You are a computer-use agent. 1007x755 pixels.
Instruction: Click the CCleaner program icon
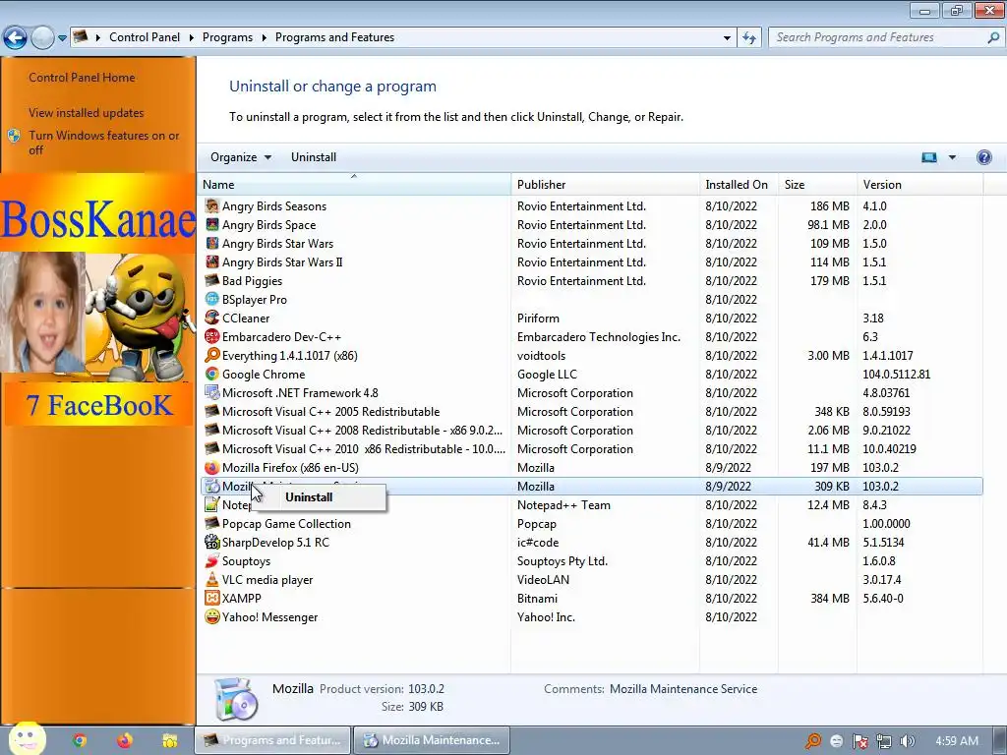[x=212, y=318]
